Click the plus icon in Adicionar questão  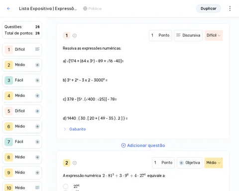123,145
